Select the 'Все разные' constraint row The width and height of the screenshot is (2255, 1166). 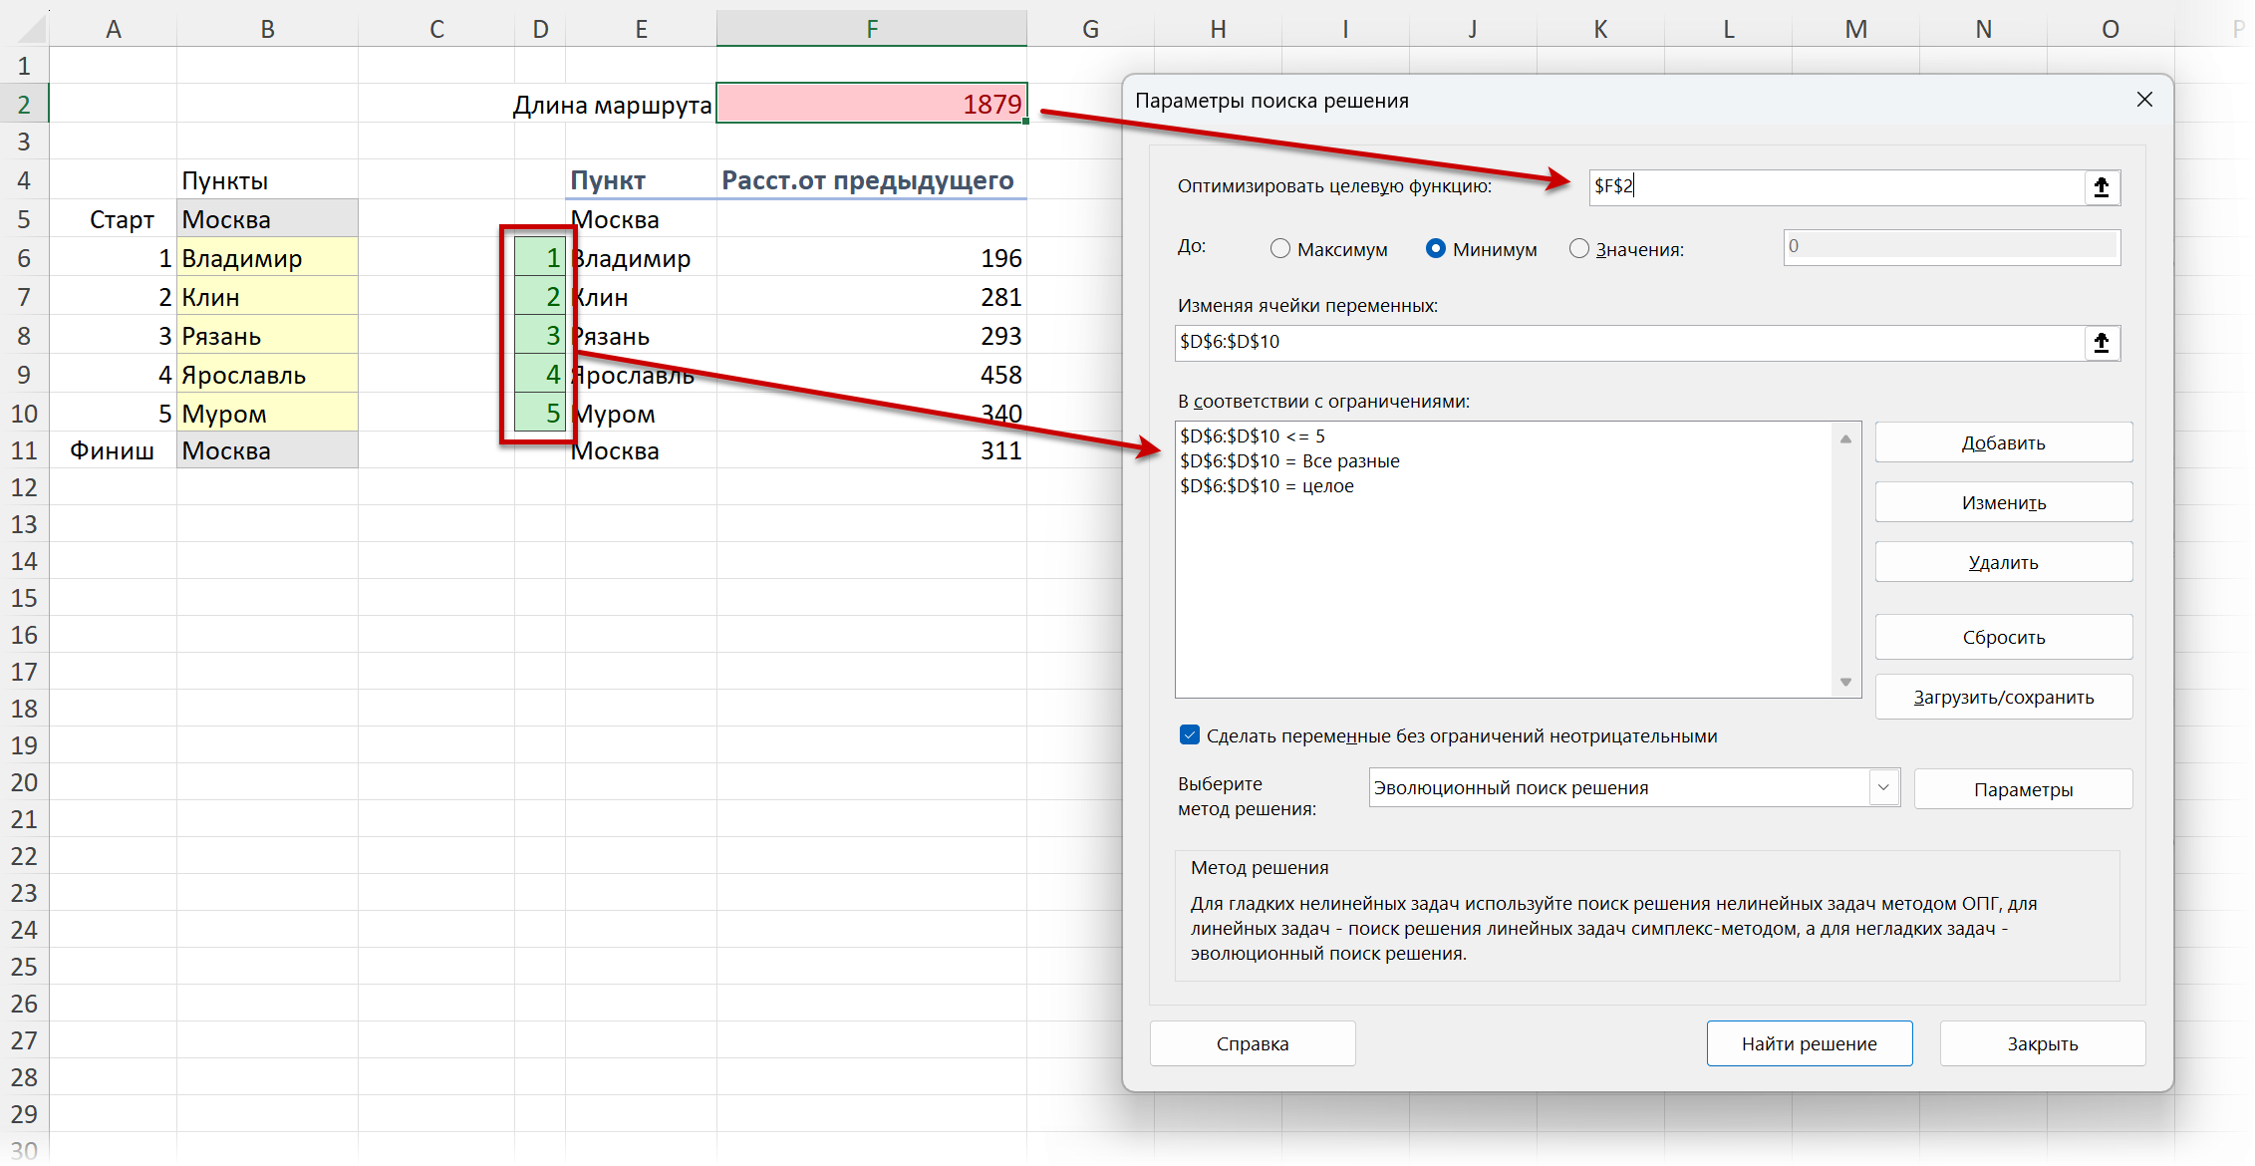pos(1289,461)
